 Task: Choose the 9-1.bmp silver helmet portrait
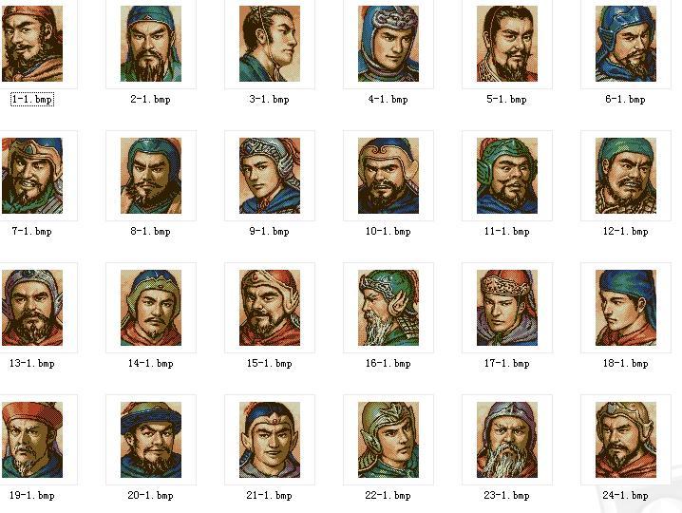click(x=270, y=176)
